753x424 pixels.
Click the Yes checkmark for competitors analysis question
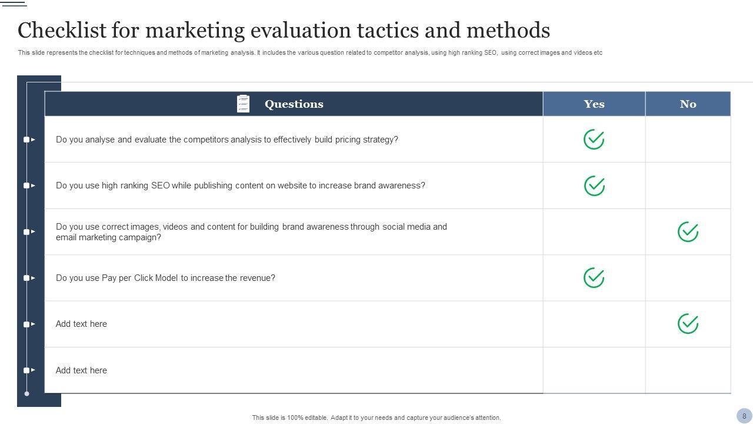594,140
